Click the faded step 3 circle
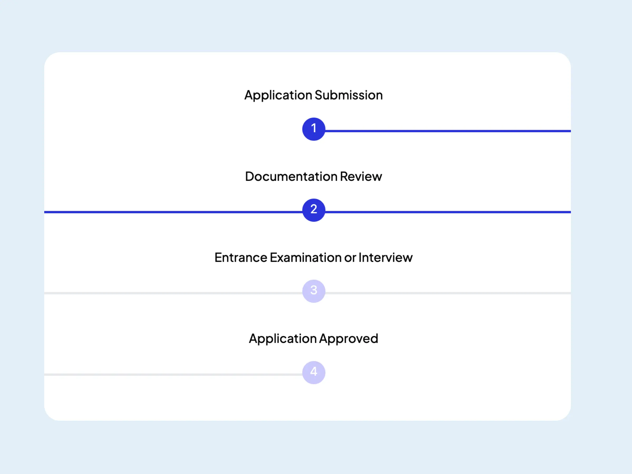This screenshot has height=474, width=632. pos(313,291)
